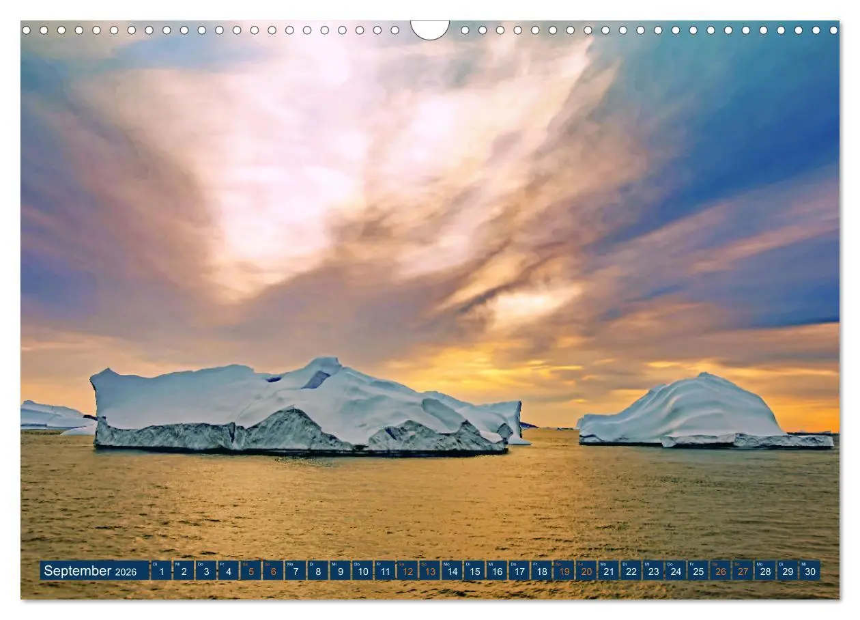860x620 pixels.
Task: Pick day 17 in the date row
Action: click(x=519, y=571)
